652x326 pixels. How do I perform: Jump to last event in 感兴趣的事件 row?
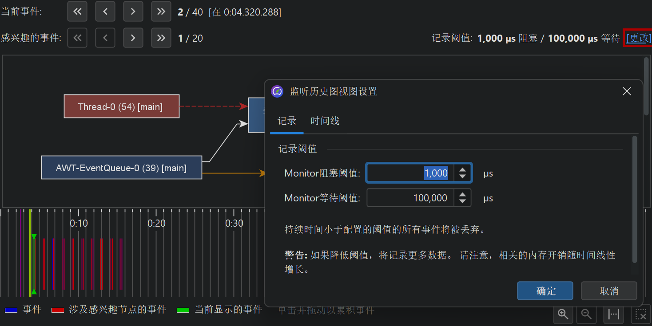(161, 38)
